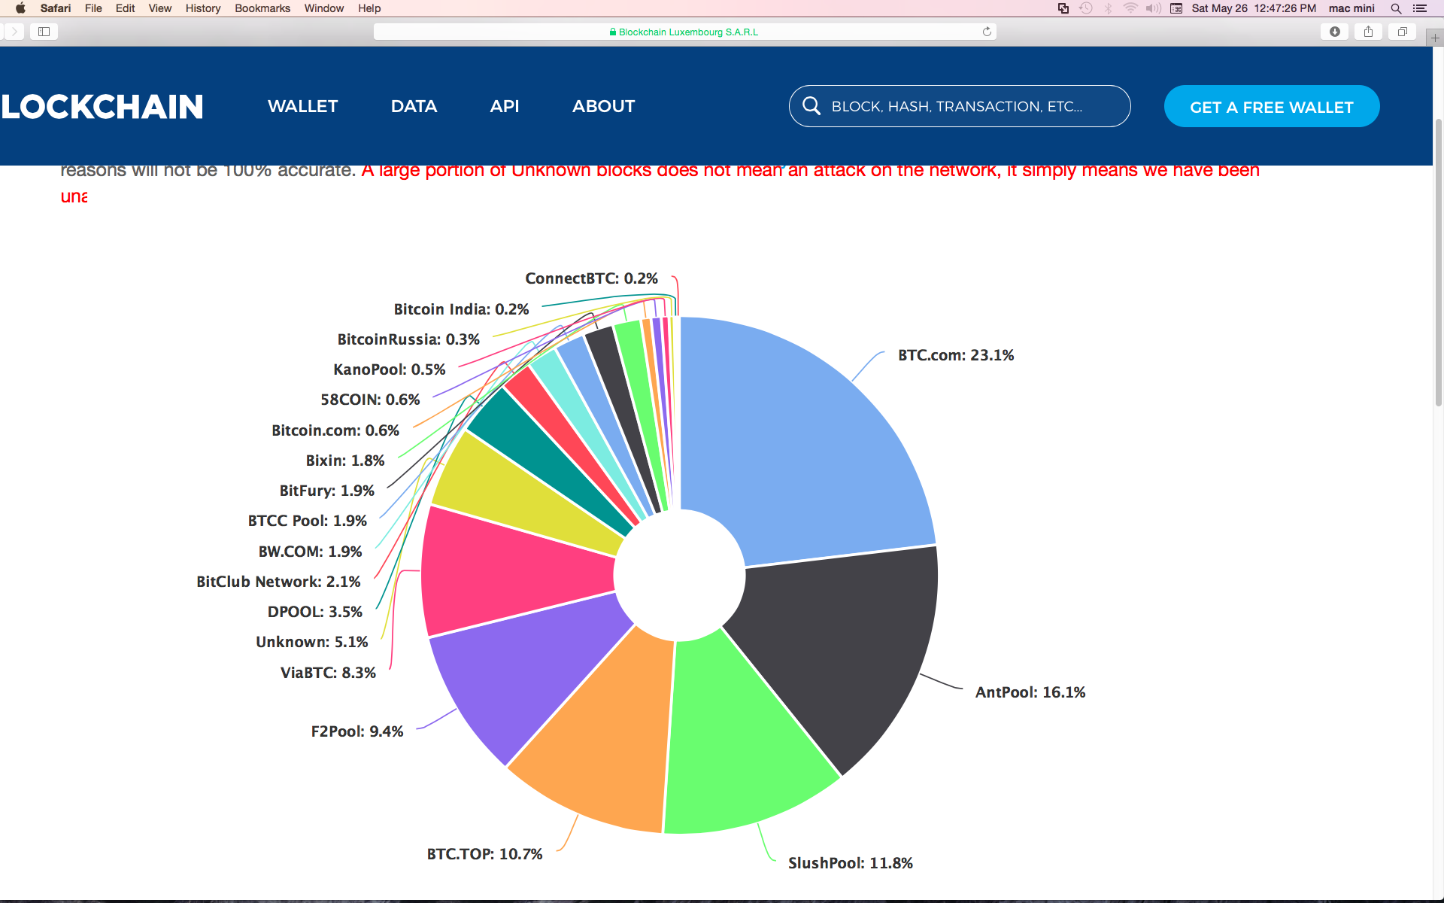Click the mac mini user name
This screenshot has height=903, width=1444.
1351,8
